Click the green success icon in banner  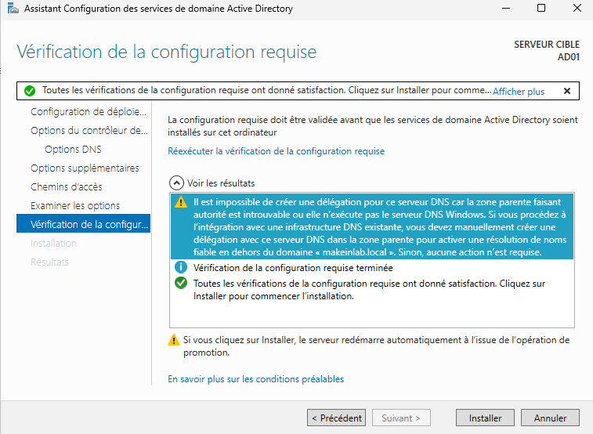click(x=30, y=91)
